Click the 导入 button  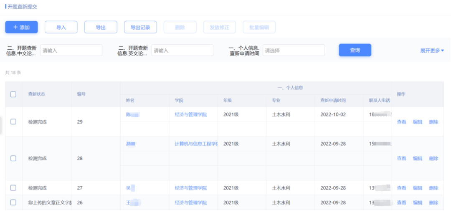61,27
